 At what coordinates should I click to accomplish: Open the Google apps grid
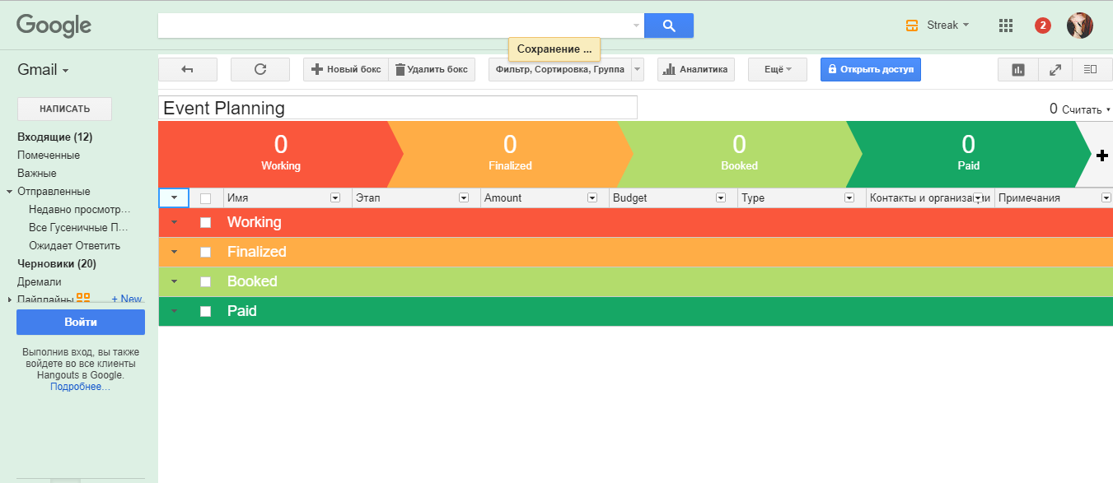(1005, 26)
